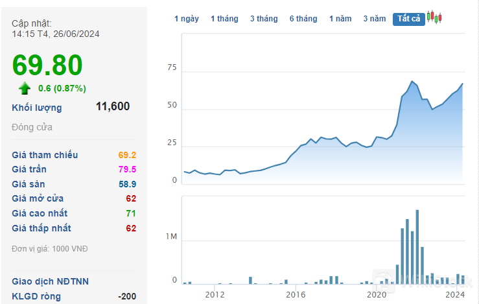Click the ceiling price value 79.5
This screenshot has height=304, width=479.
click(x=127, y=169)
